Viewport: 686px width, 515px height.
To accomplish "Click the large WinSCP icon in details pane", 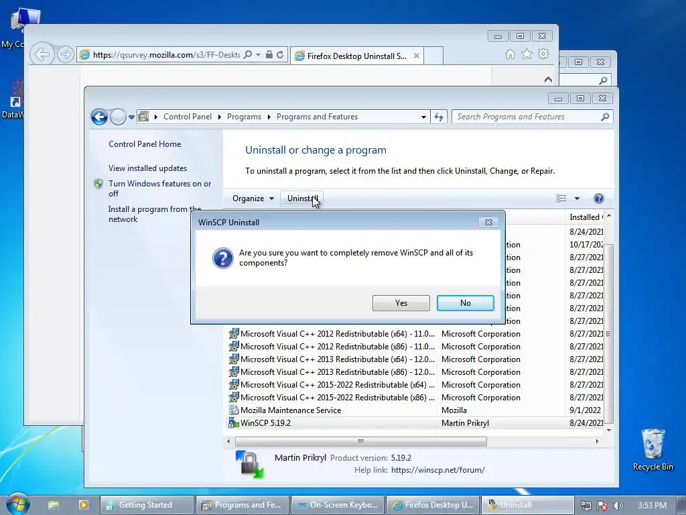I will click(x=250, y=464).
